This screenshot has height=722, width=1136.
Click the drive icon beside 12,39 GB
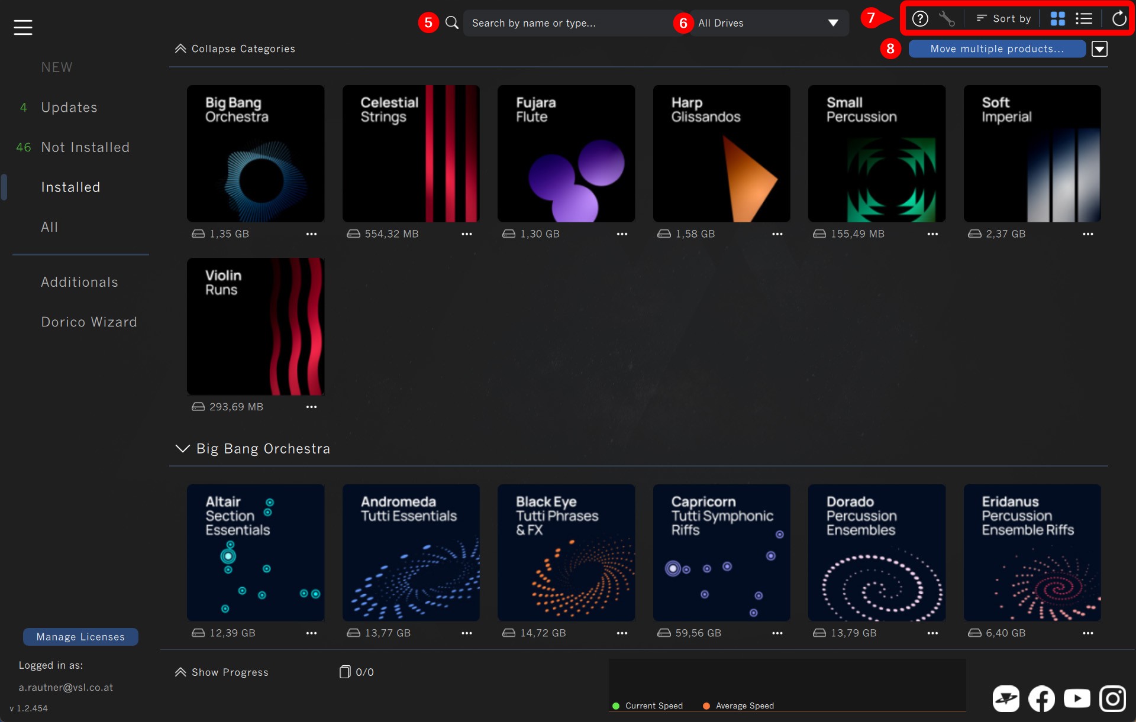tap(198, 633)
